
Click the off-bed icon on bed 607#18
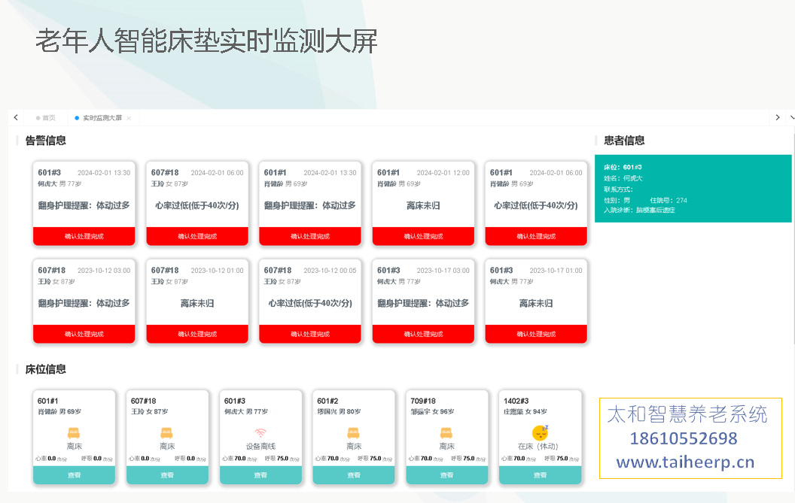[167, 433]
